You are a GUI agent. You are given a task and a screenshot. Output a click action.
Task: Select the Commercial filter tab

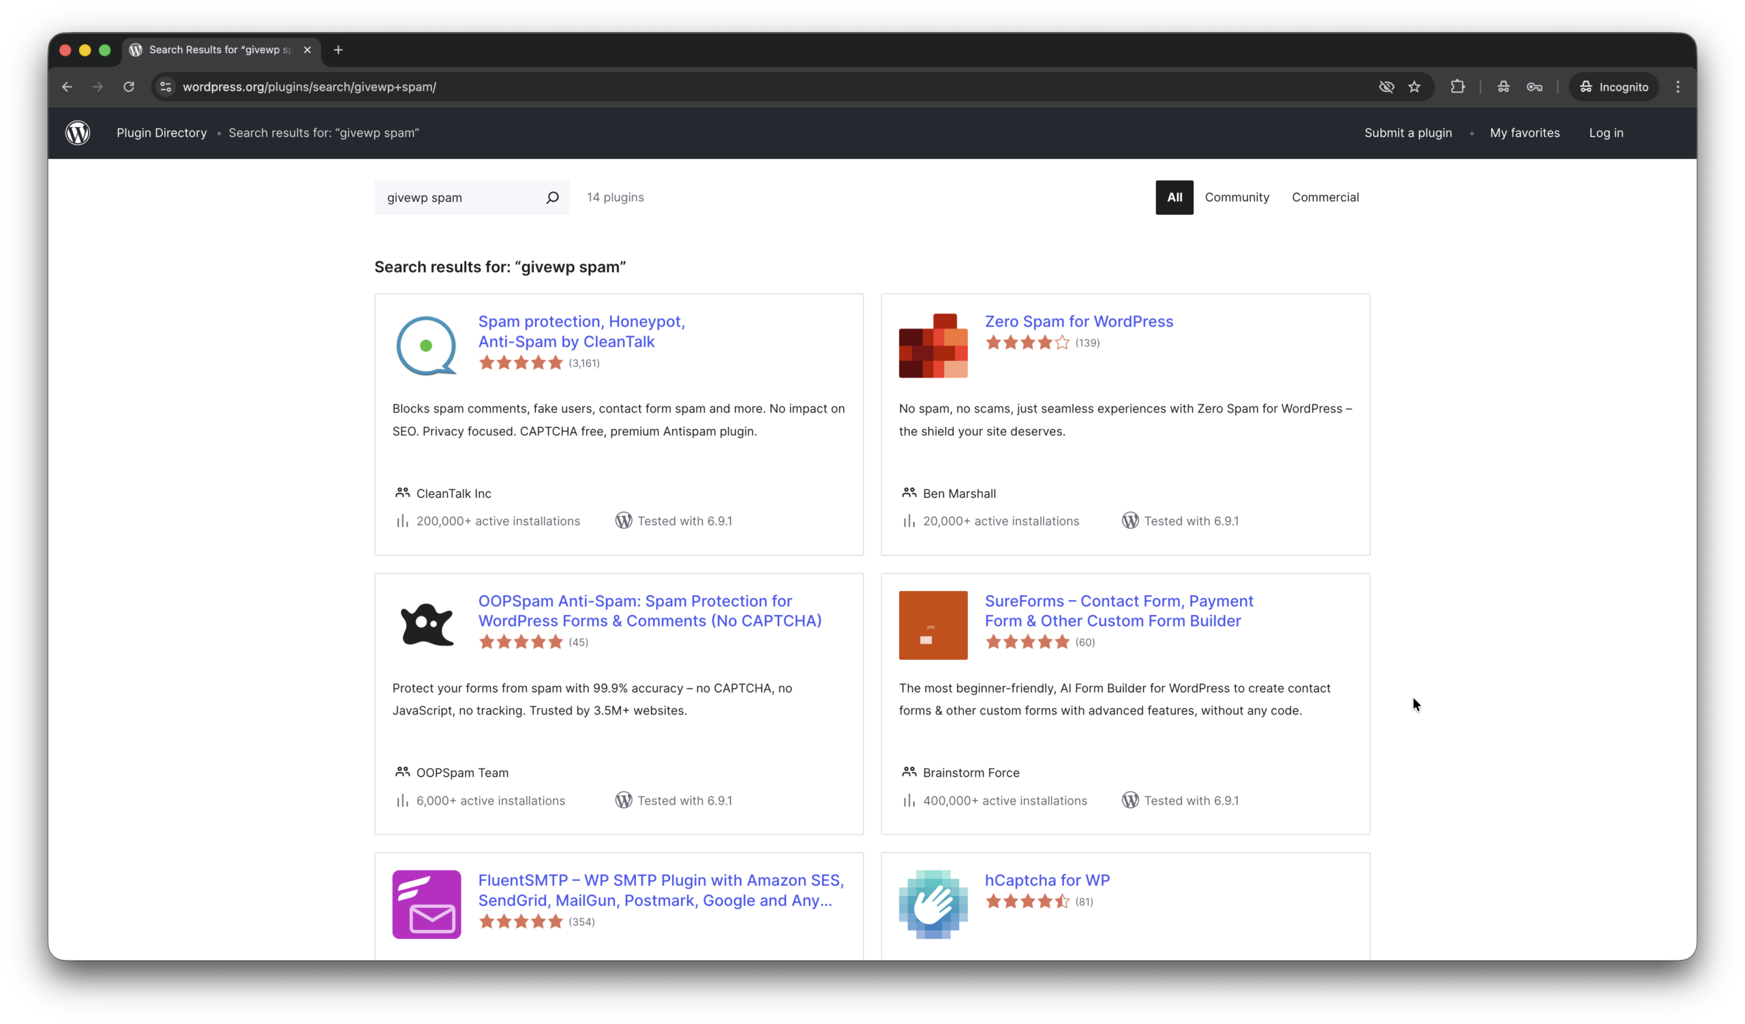[1324, 197]
